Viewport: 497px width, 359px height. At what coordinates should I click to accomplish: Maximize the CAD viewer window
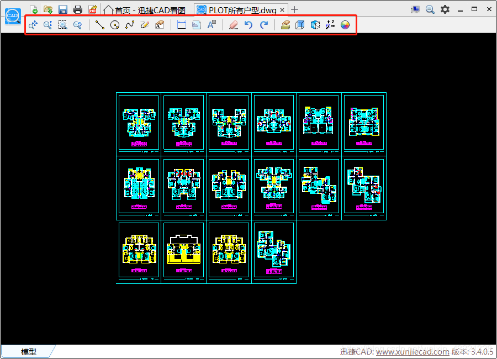[474, 9]
